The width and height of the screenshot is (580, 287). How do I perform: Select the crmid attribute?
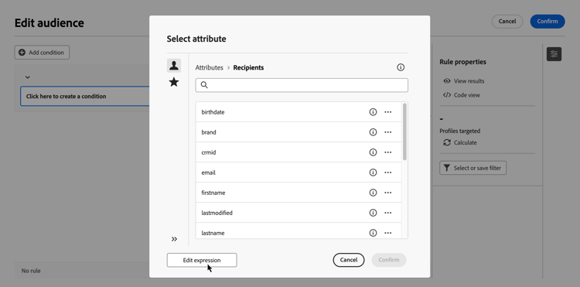(299, 152)
